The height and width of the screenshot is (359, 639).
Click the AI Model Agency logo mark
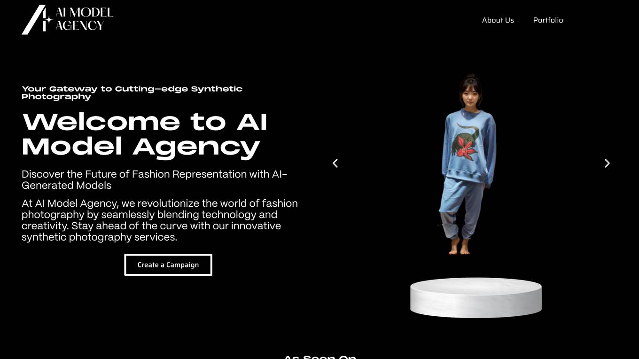point(37,20)
